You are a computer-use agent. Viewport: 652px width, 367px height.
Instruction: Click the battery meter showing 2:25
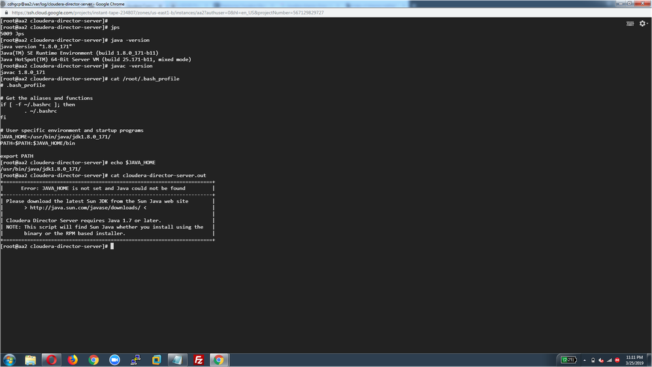click(568, 360)
